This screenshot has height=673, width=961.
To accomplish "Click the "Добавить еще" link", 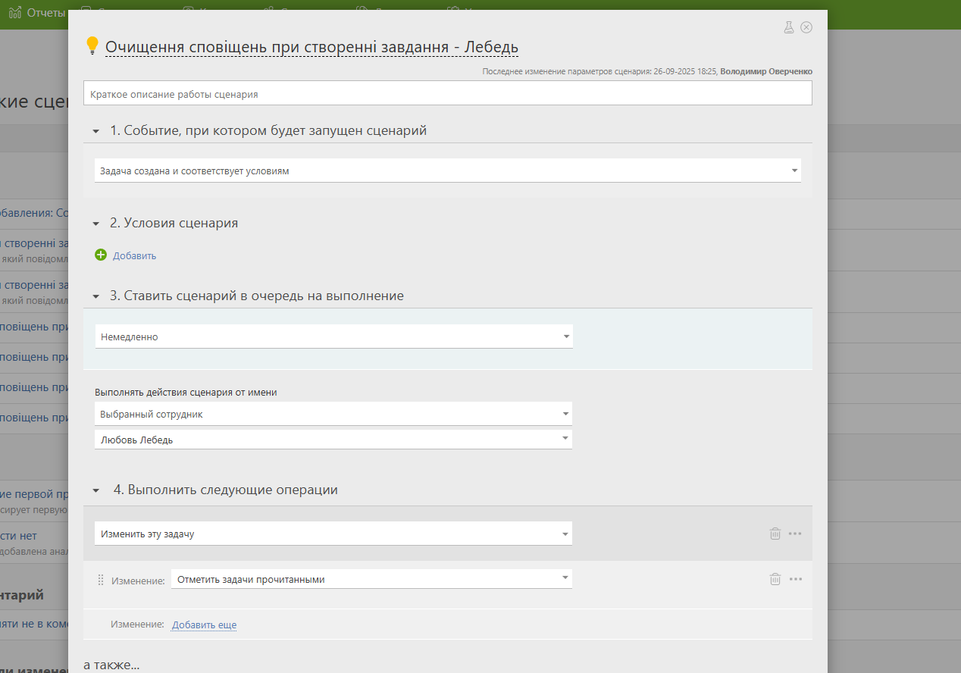I will 204,625.
